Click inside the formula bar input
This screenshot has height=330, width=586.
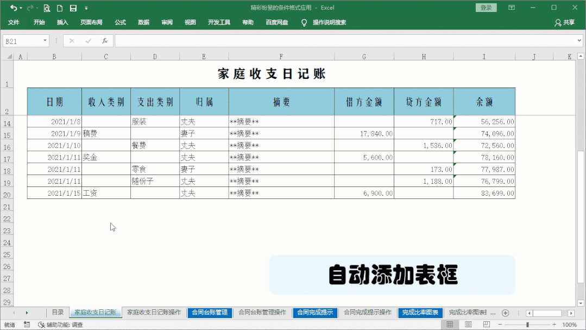tap(345, 41)
